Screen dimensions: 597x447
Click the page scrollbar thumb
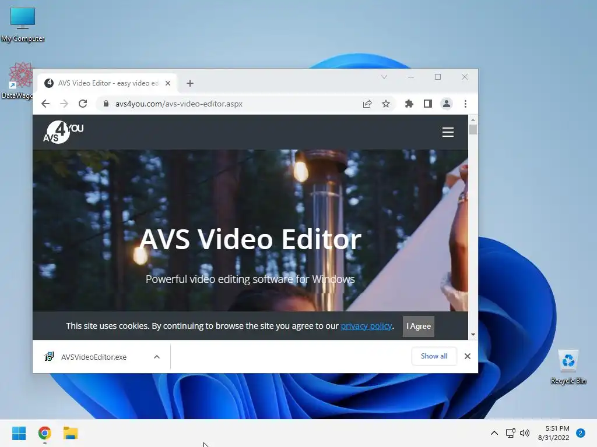(x=473, y=130)
